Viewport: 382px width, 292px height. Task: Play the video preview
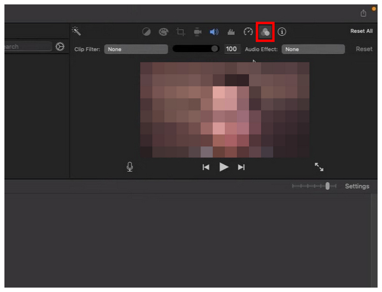point(223,167)
